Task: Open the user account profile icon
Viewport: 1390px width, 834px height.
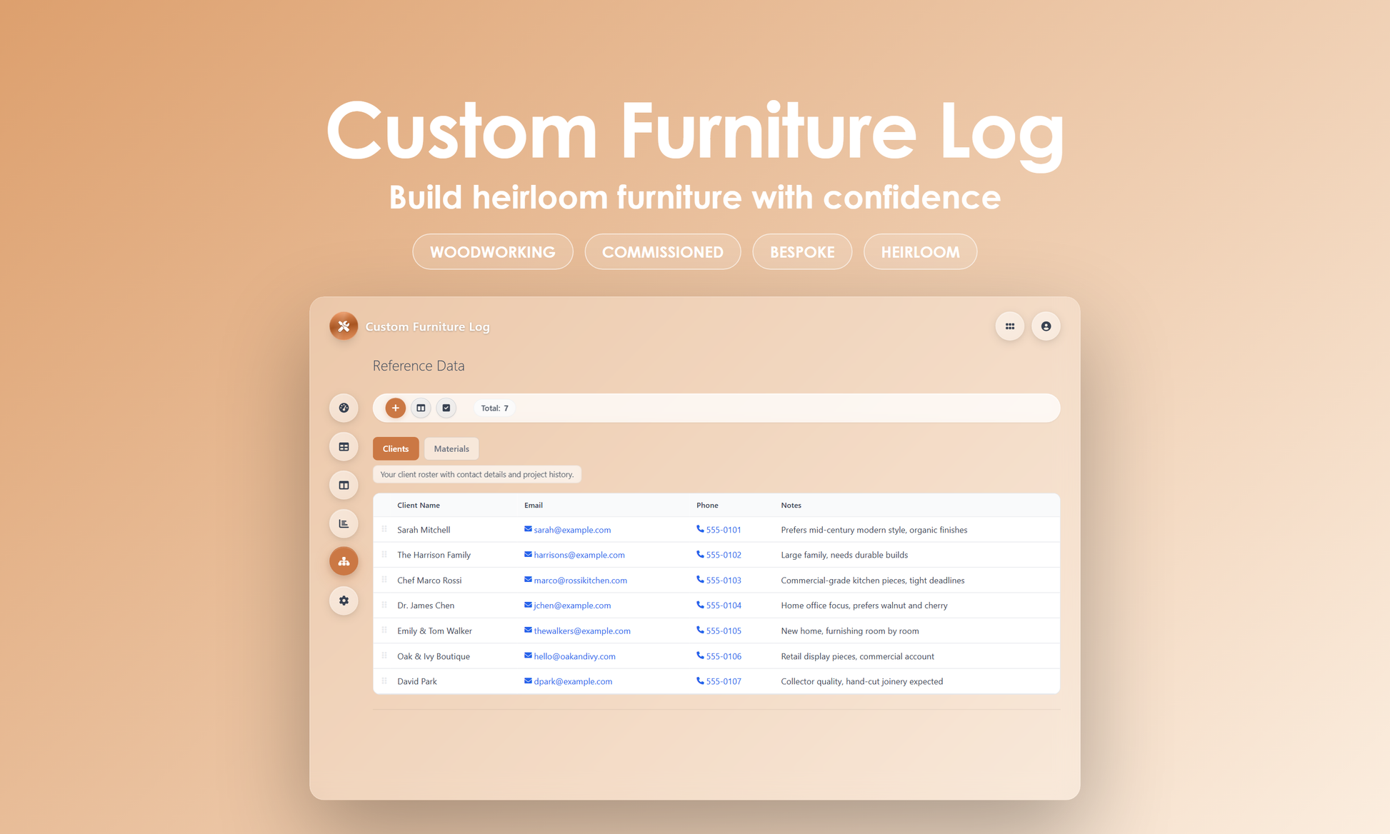Action: point(1046,326)
